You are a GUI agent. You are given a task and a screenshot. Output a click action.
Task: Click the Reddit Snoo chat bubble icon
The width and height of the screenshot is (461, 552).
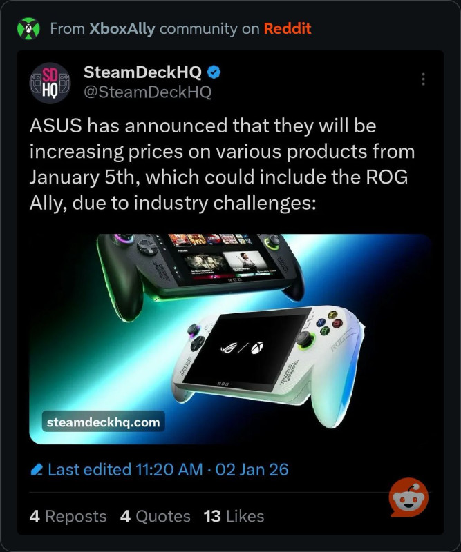[408, 498]
